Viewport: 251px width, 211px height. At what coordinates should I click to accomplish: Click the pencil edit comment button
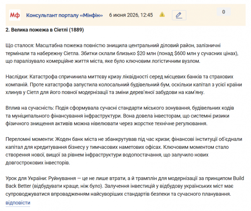coord(179,15)
